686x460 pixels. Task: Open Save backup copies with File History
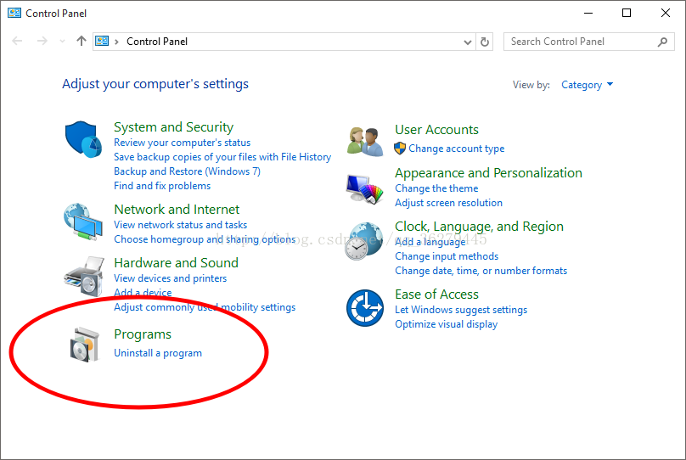point(222,157)
